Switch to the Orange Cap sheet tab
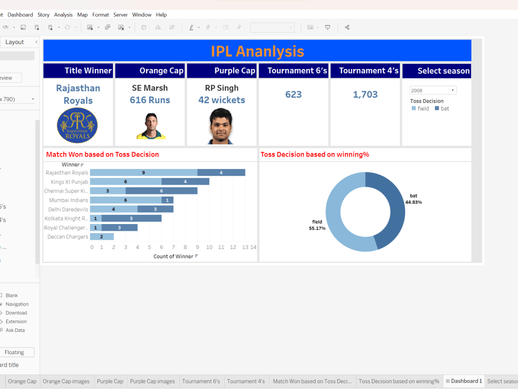 tap(22, 381)
